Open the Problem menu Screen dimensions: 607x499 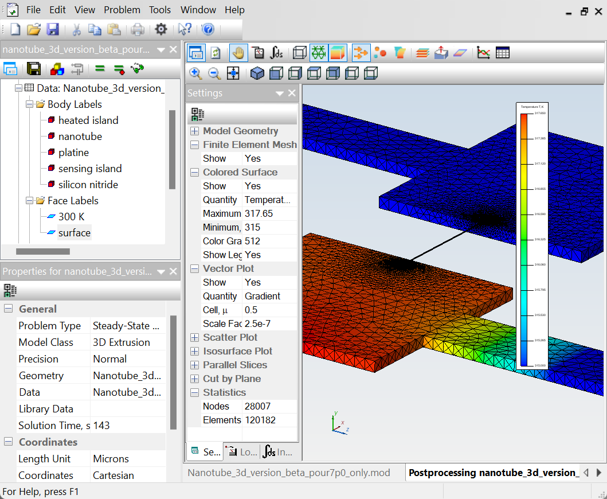point(122,10)
